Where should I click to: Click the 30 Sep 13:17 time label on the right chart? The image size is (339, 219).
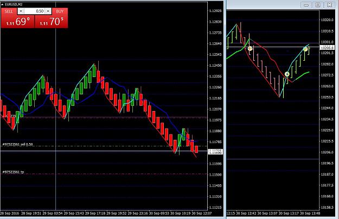coord(289,213)
